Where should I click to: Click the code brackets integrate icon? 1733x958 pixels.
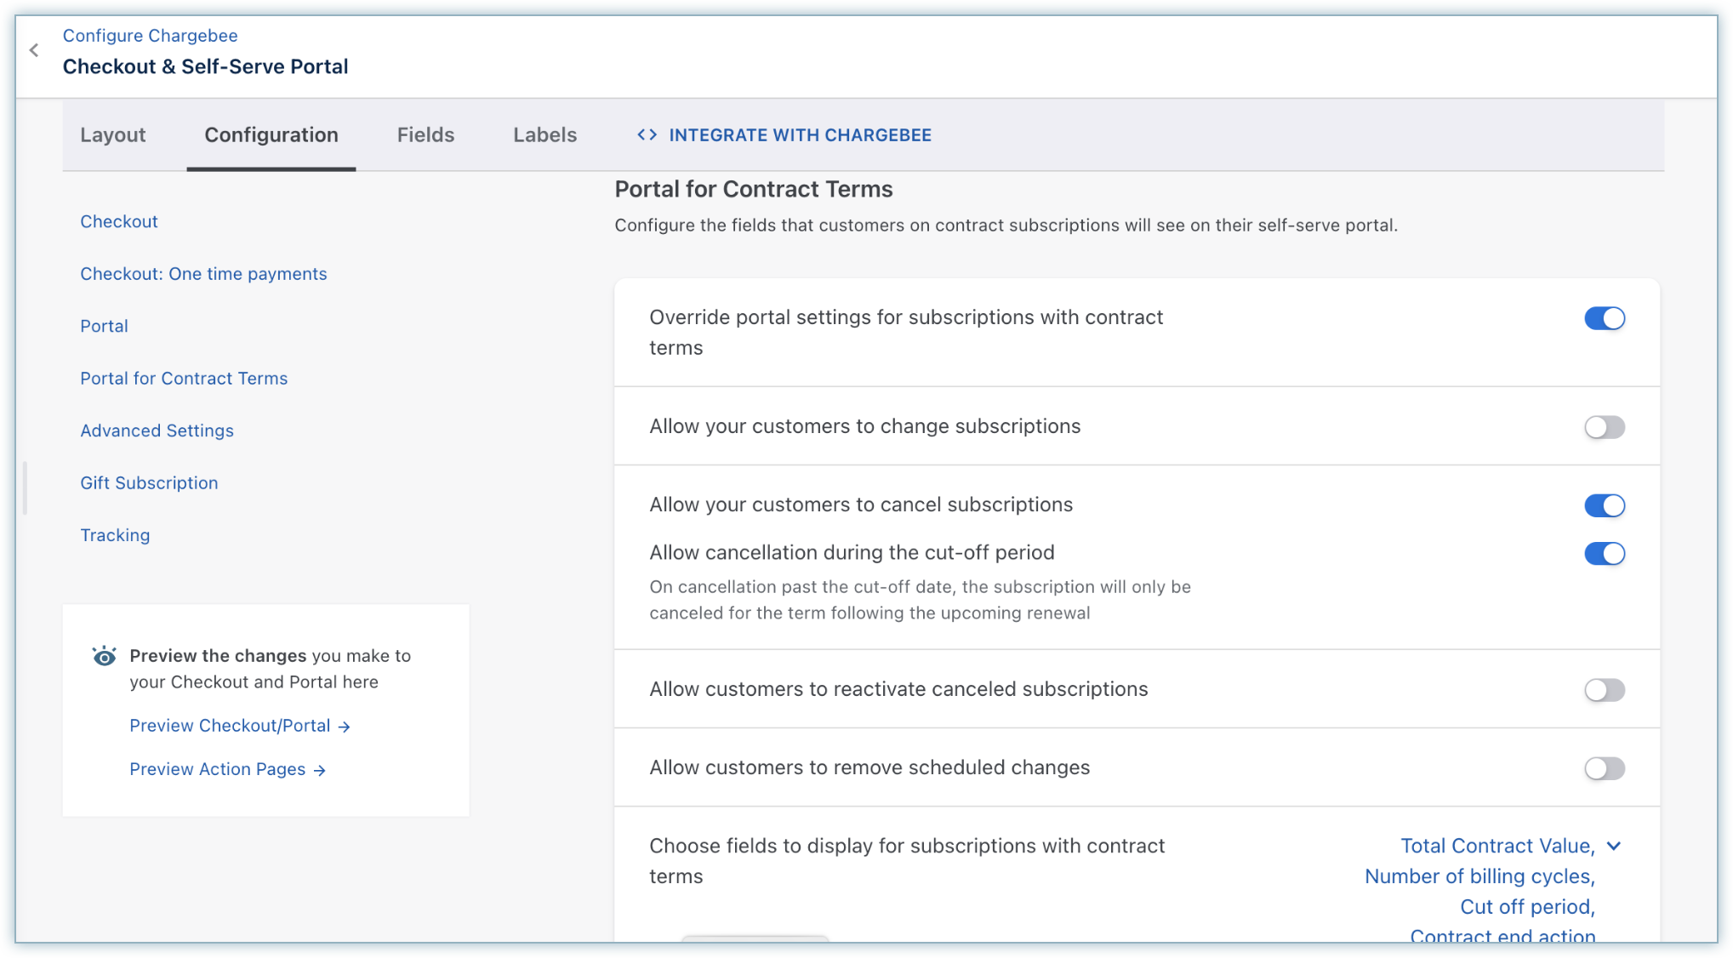pos(647,134)
